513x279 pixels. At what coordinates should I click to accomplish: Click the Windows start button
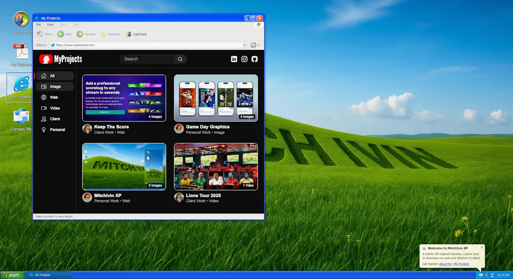click(12, 275)
